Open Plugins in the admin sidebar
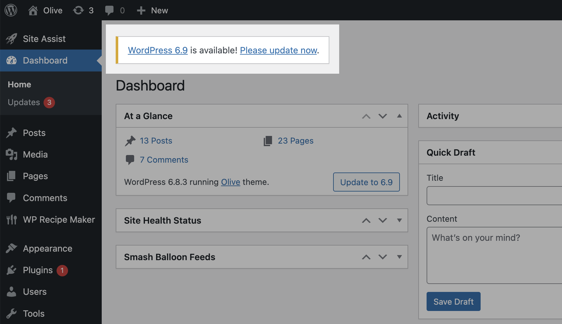 pyautogui.click(x=51, y=270)
